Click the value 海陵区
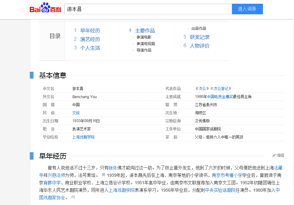 point(200,113)
